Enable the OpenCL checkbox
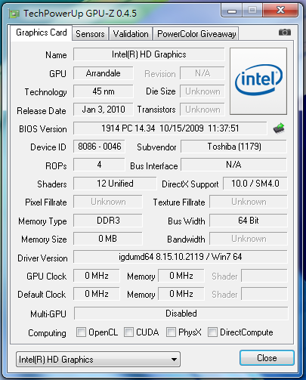 pos(81,332)
